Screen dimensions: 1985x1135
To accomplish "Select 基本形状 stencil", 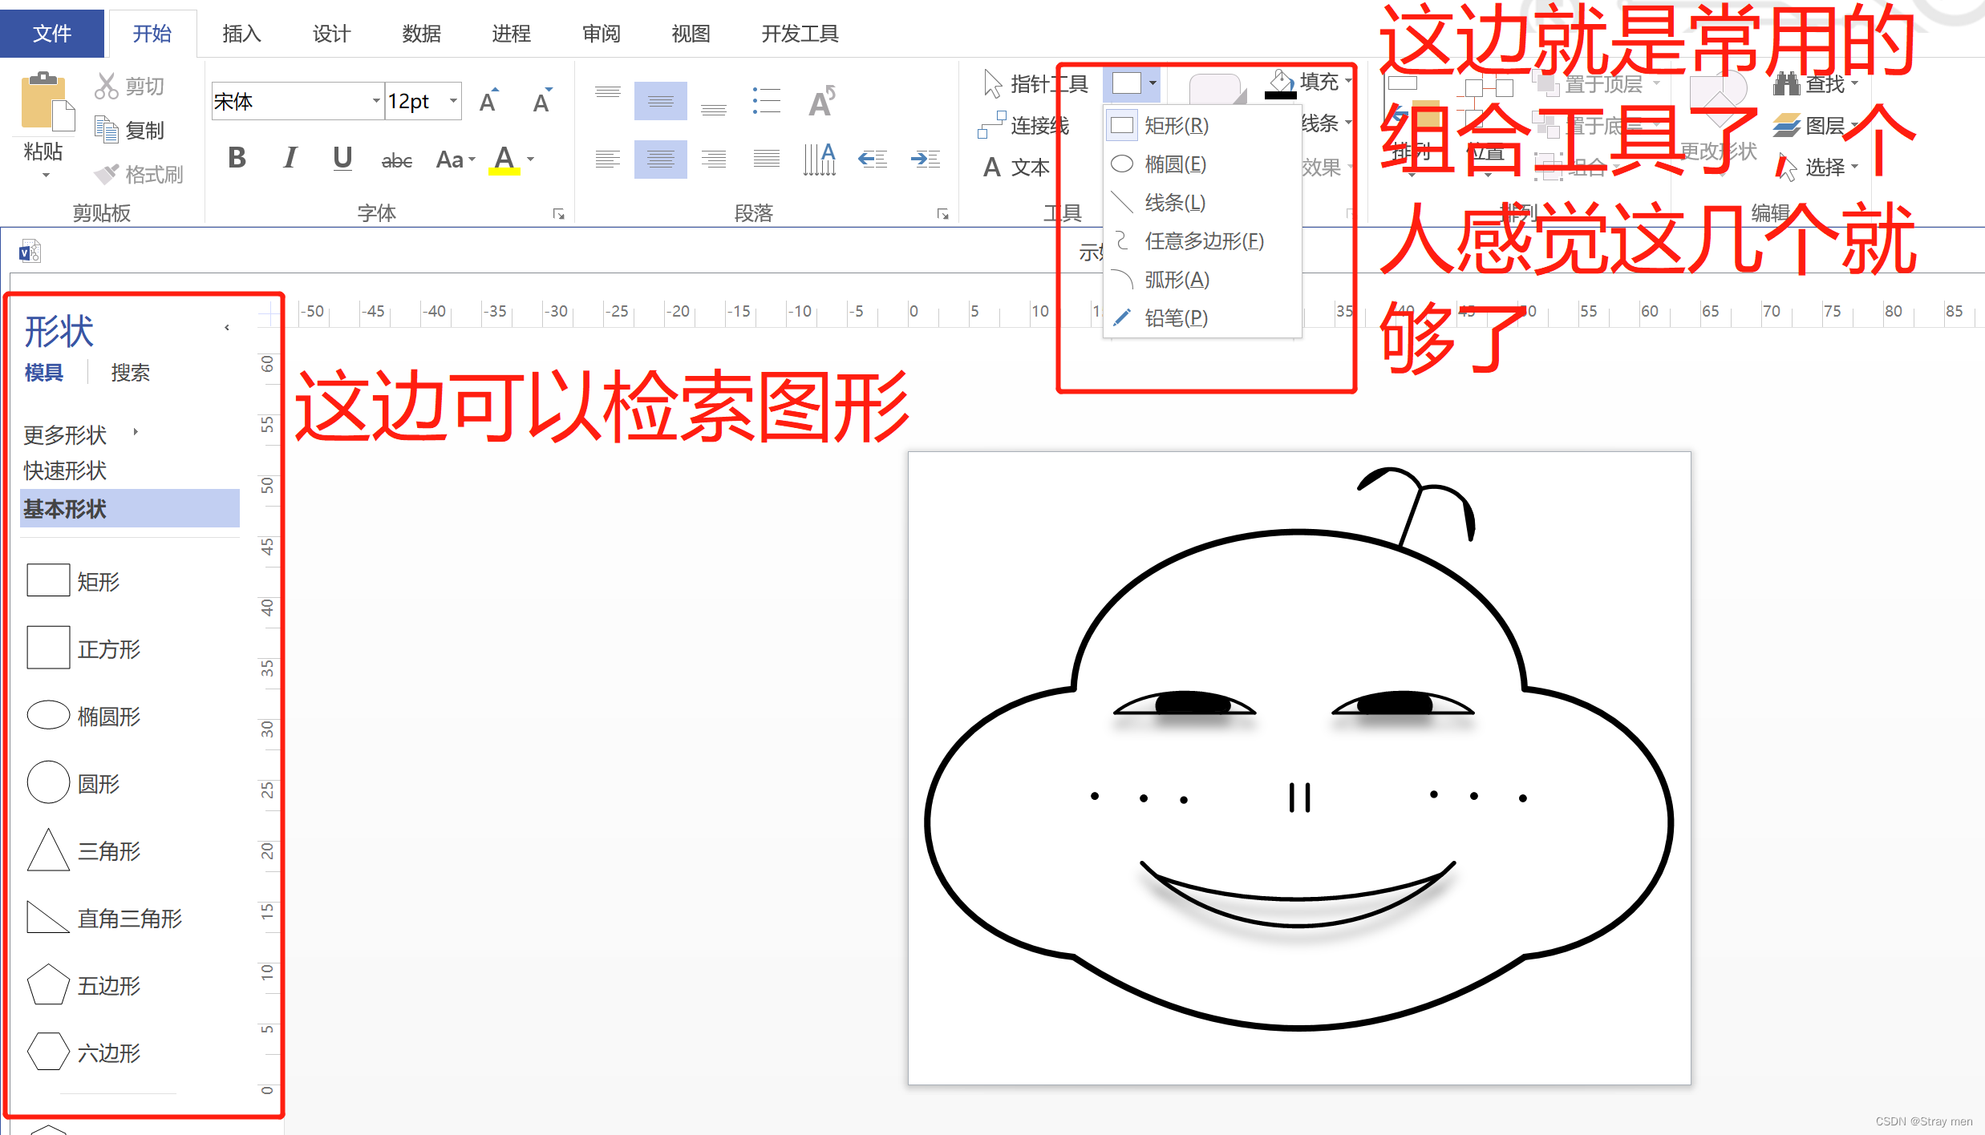I will click(x=130, y=508).
